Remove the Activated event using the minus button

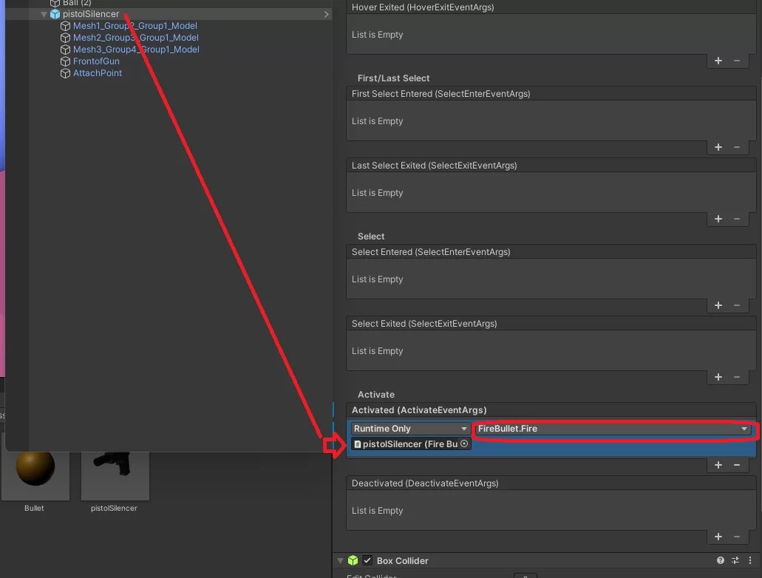point(736,465)
